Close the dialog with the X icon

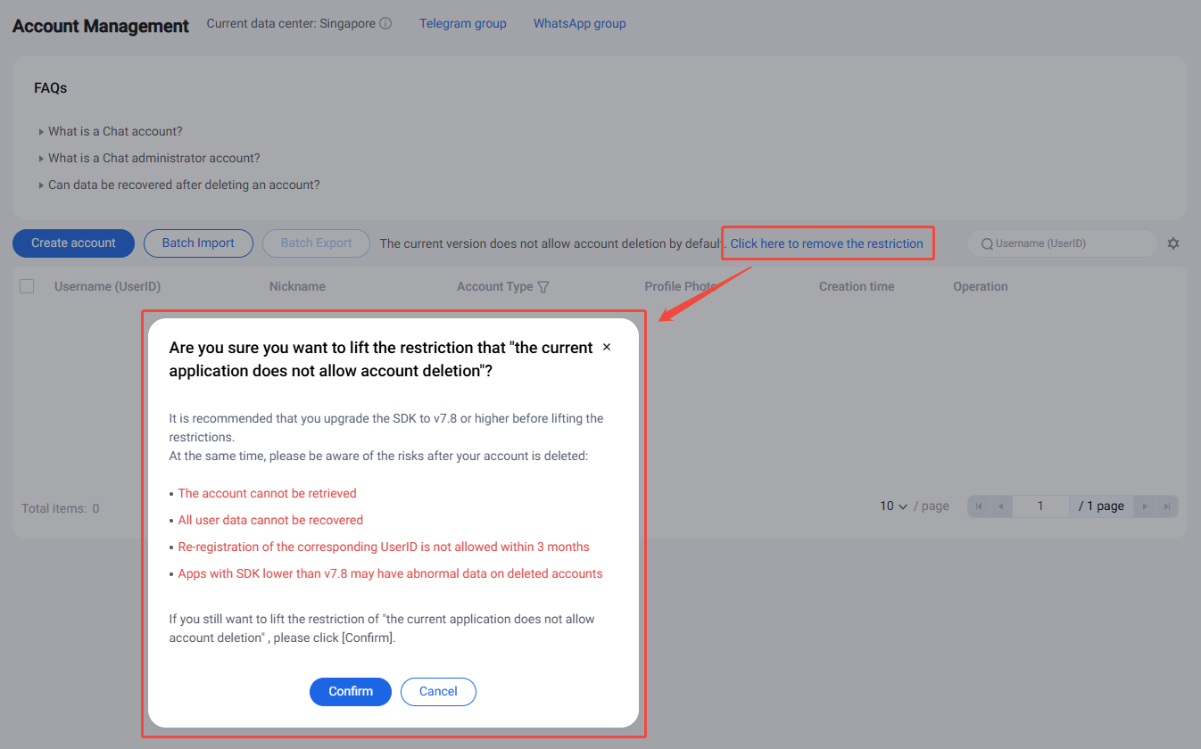607,347
